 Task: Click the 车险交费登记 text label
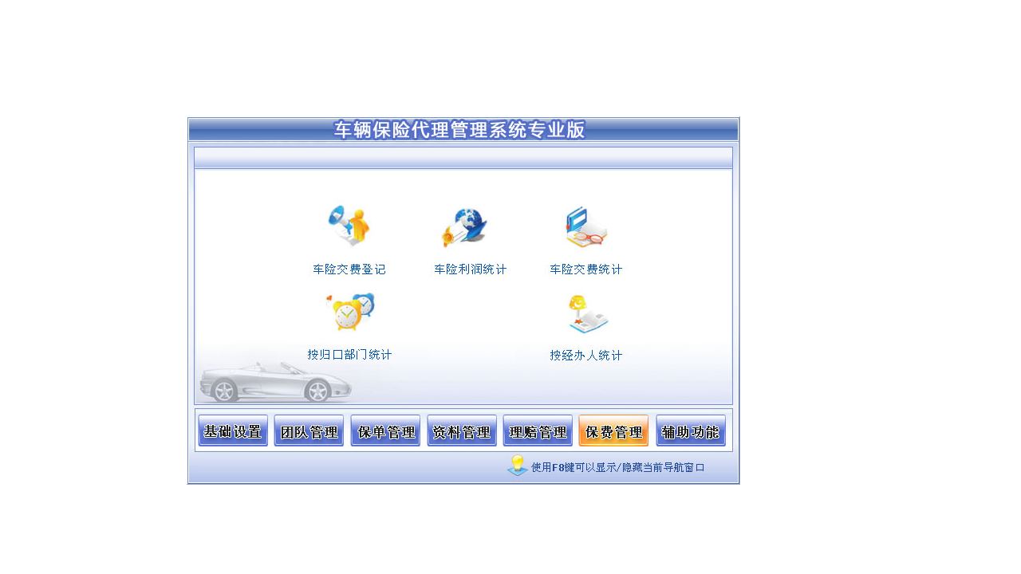[x=352, y=269]
